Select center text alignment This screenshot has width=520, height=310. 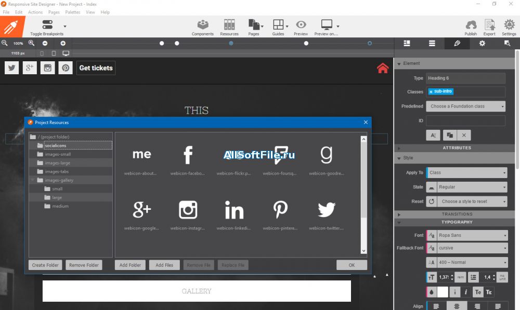457,306
